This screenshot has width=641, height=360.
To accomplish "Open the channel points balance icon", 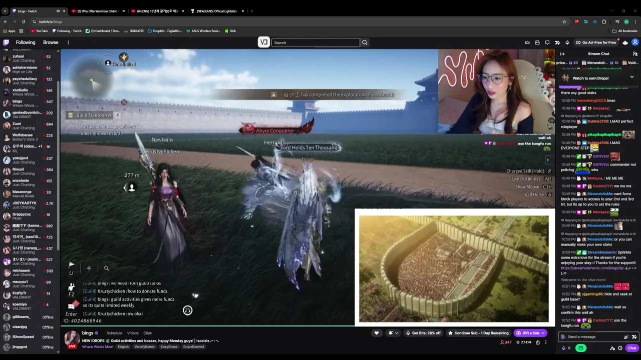I will pos(566,348).
